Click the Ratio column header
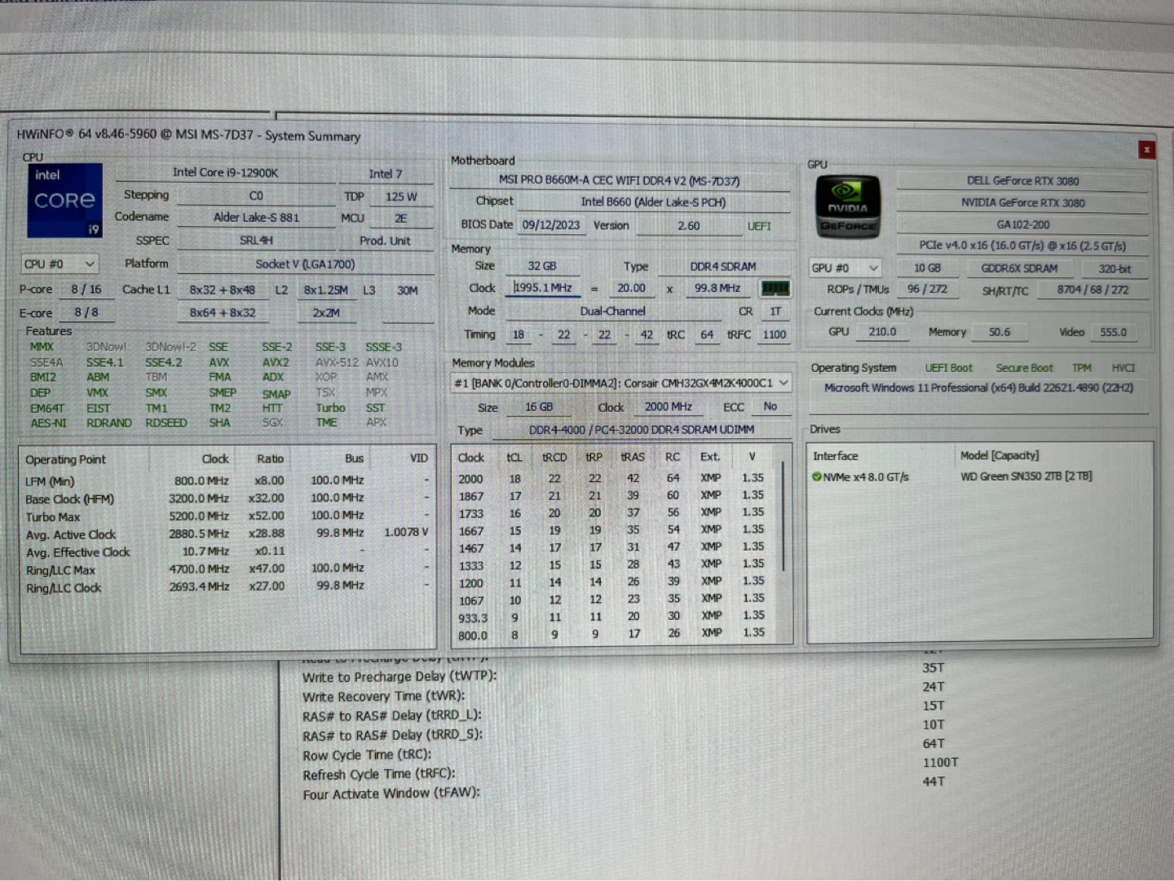The height and width of the screenshot is (881, 1174). (x=270, y=458)
